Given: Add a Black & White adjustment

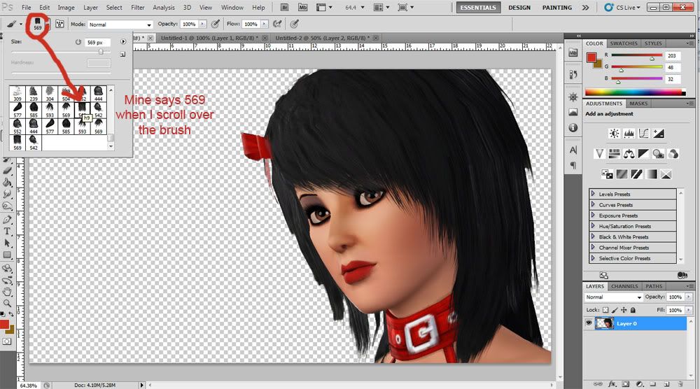Looking at the screenshot, I should coord(643,154).
